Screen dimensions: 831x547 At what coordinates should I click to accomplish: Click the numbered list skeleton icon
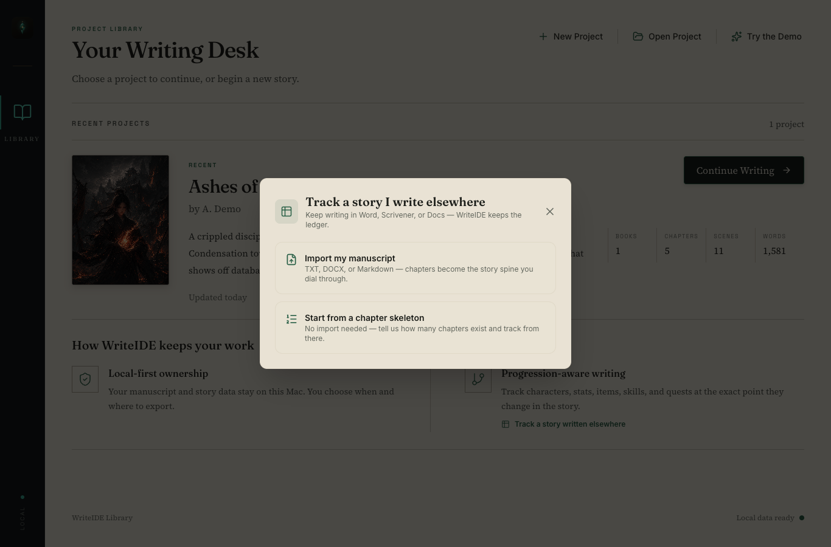point(291,319)
